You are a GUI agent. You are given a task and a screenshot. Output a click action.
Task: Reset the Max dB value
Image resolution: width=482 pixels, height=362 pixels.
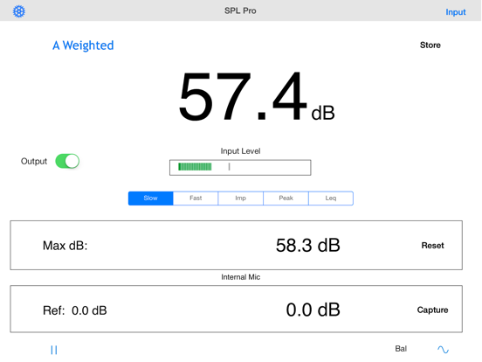click(432, 246)
